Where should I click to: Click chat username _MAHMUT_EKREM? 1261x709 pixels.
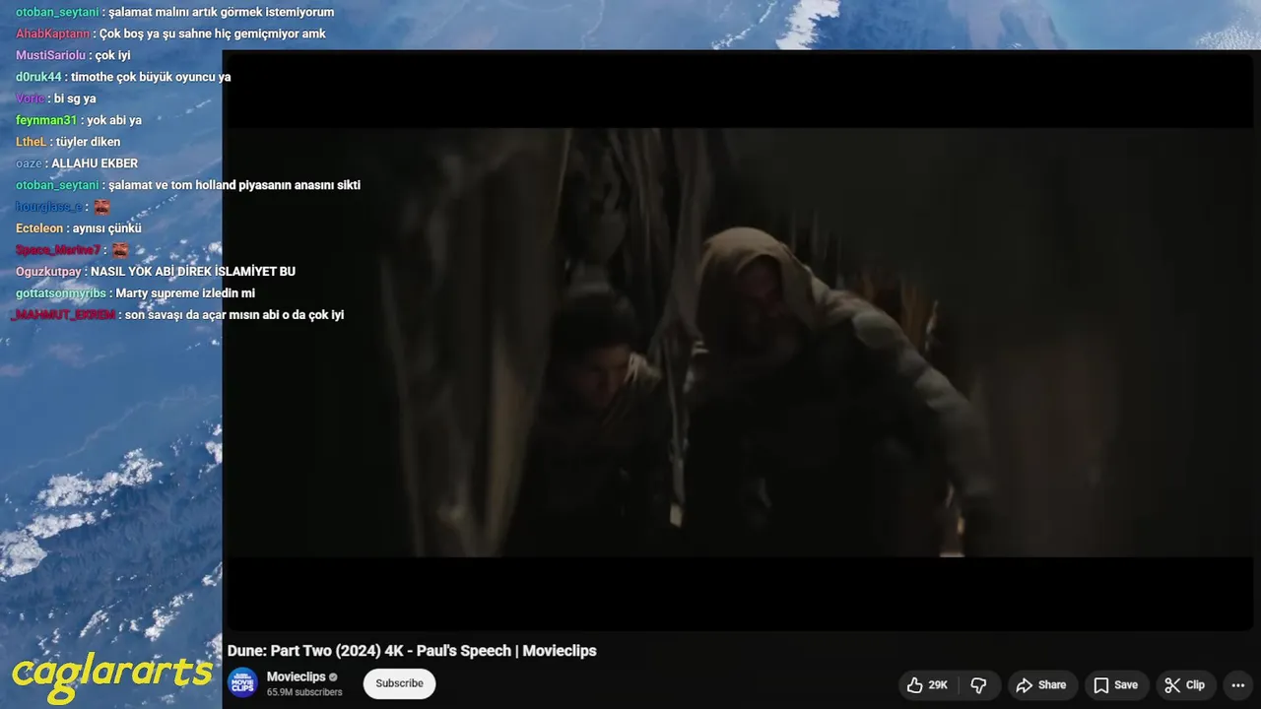63,315
